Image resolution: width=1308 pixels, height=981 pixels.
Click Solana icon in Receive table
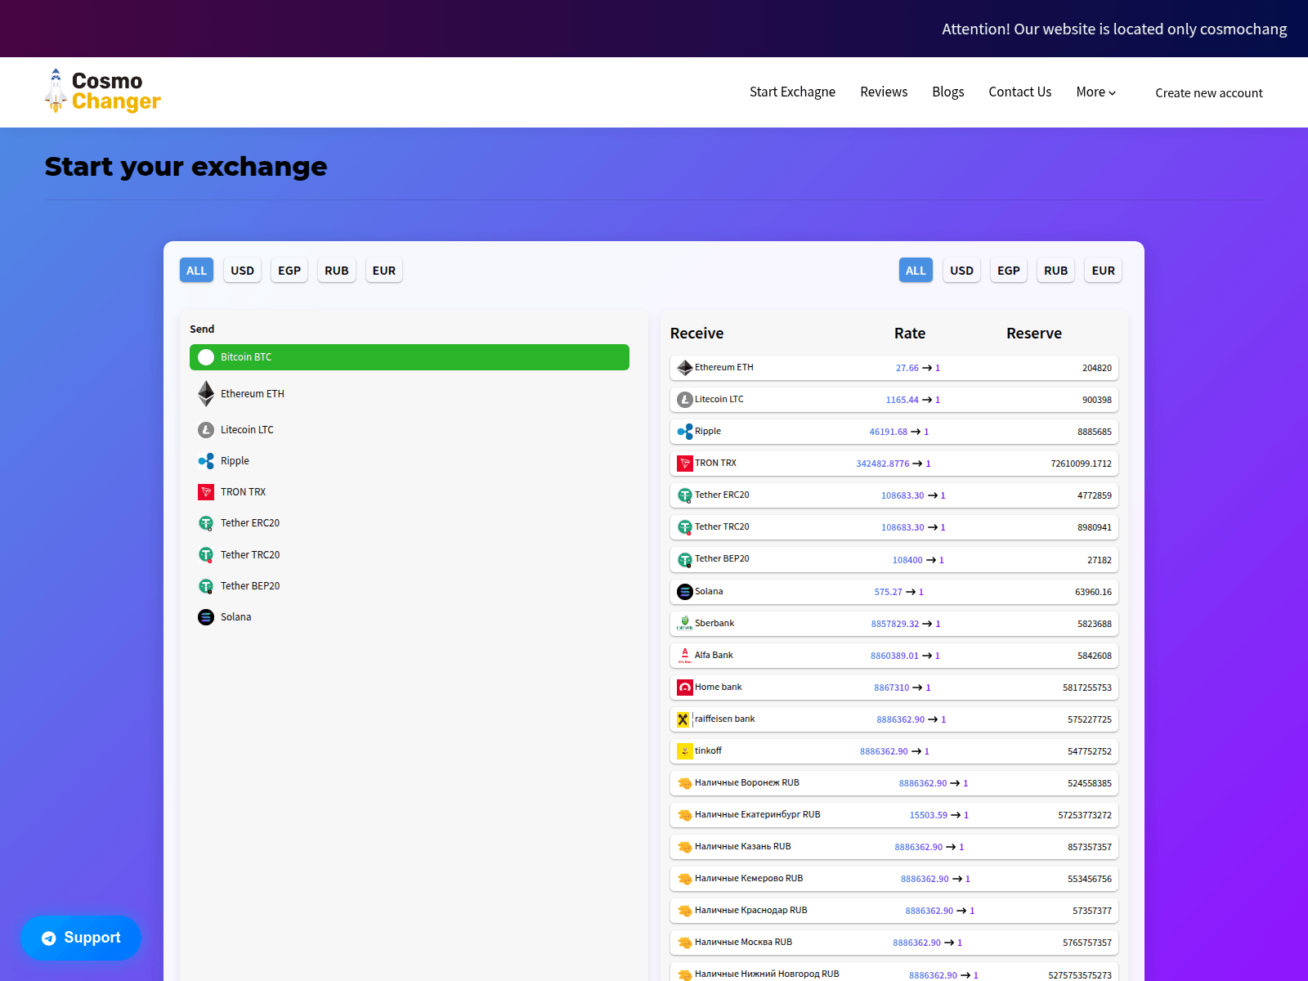(x=685, y=592)
